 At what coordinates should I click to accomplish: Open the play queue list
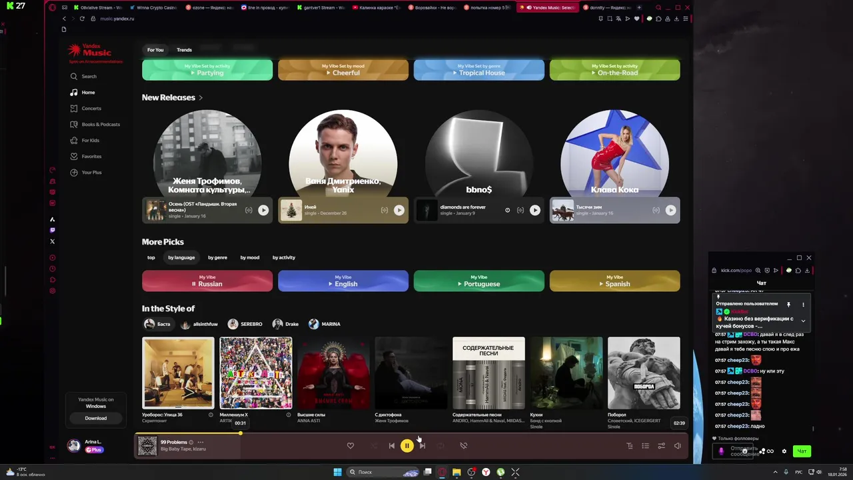coord(645,445)
